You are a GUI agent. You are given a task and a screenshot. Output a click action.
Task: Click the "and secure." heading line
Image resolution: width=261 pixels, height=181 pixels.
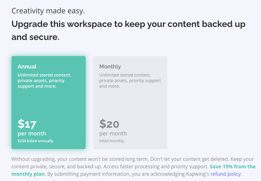35,38
